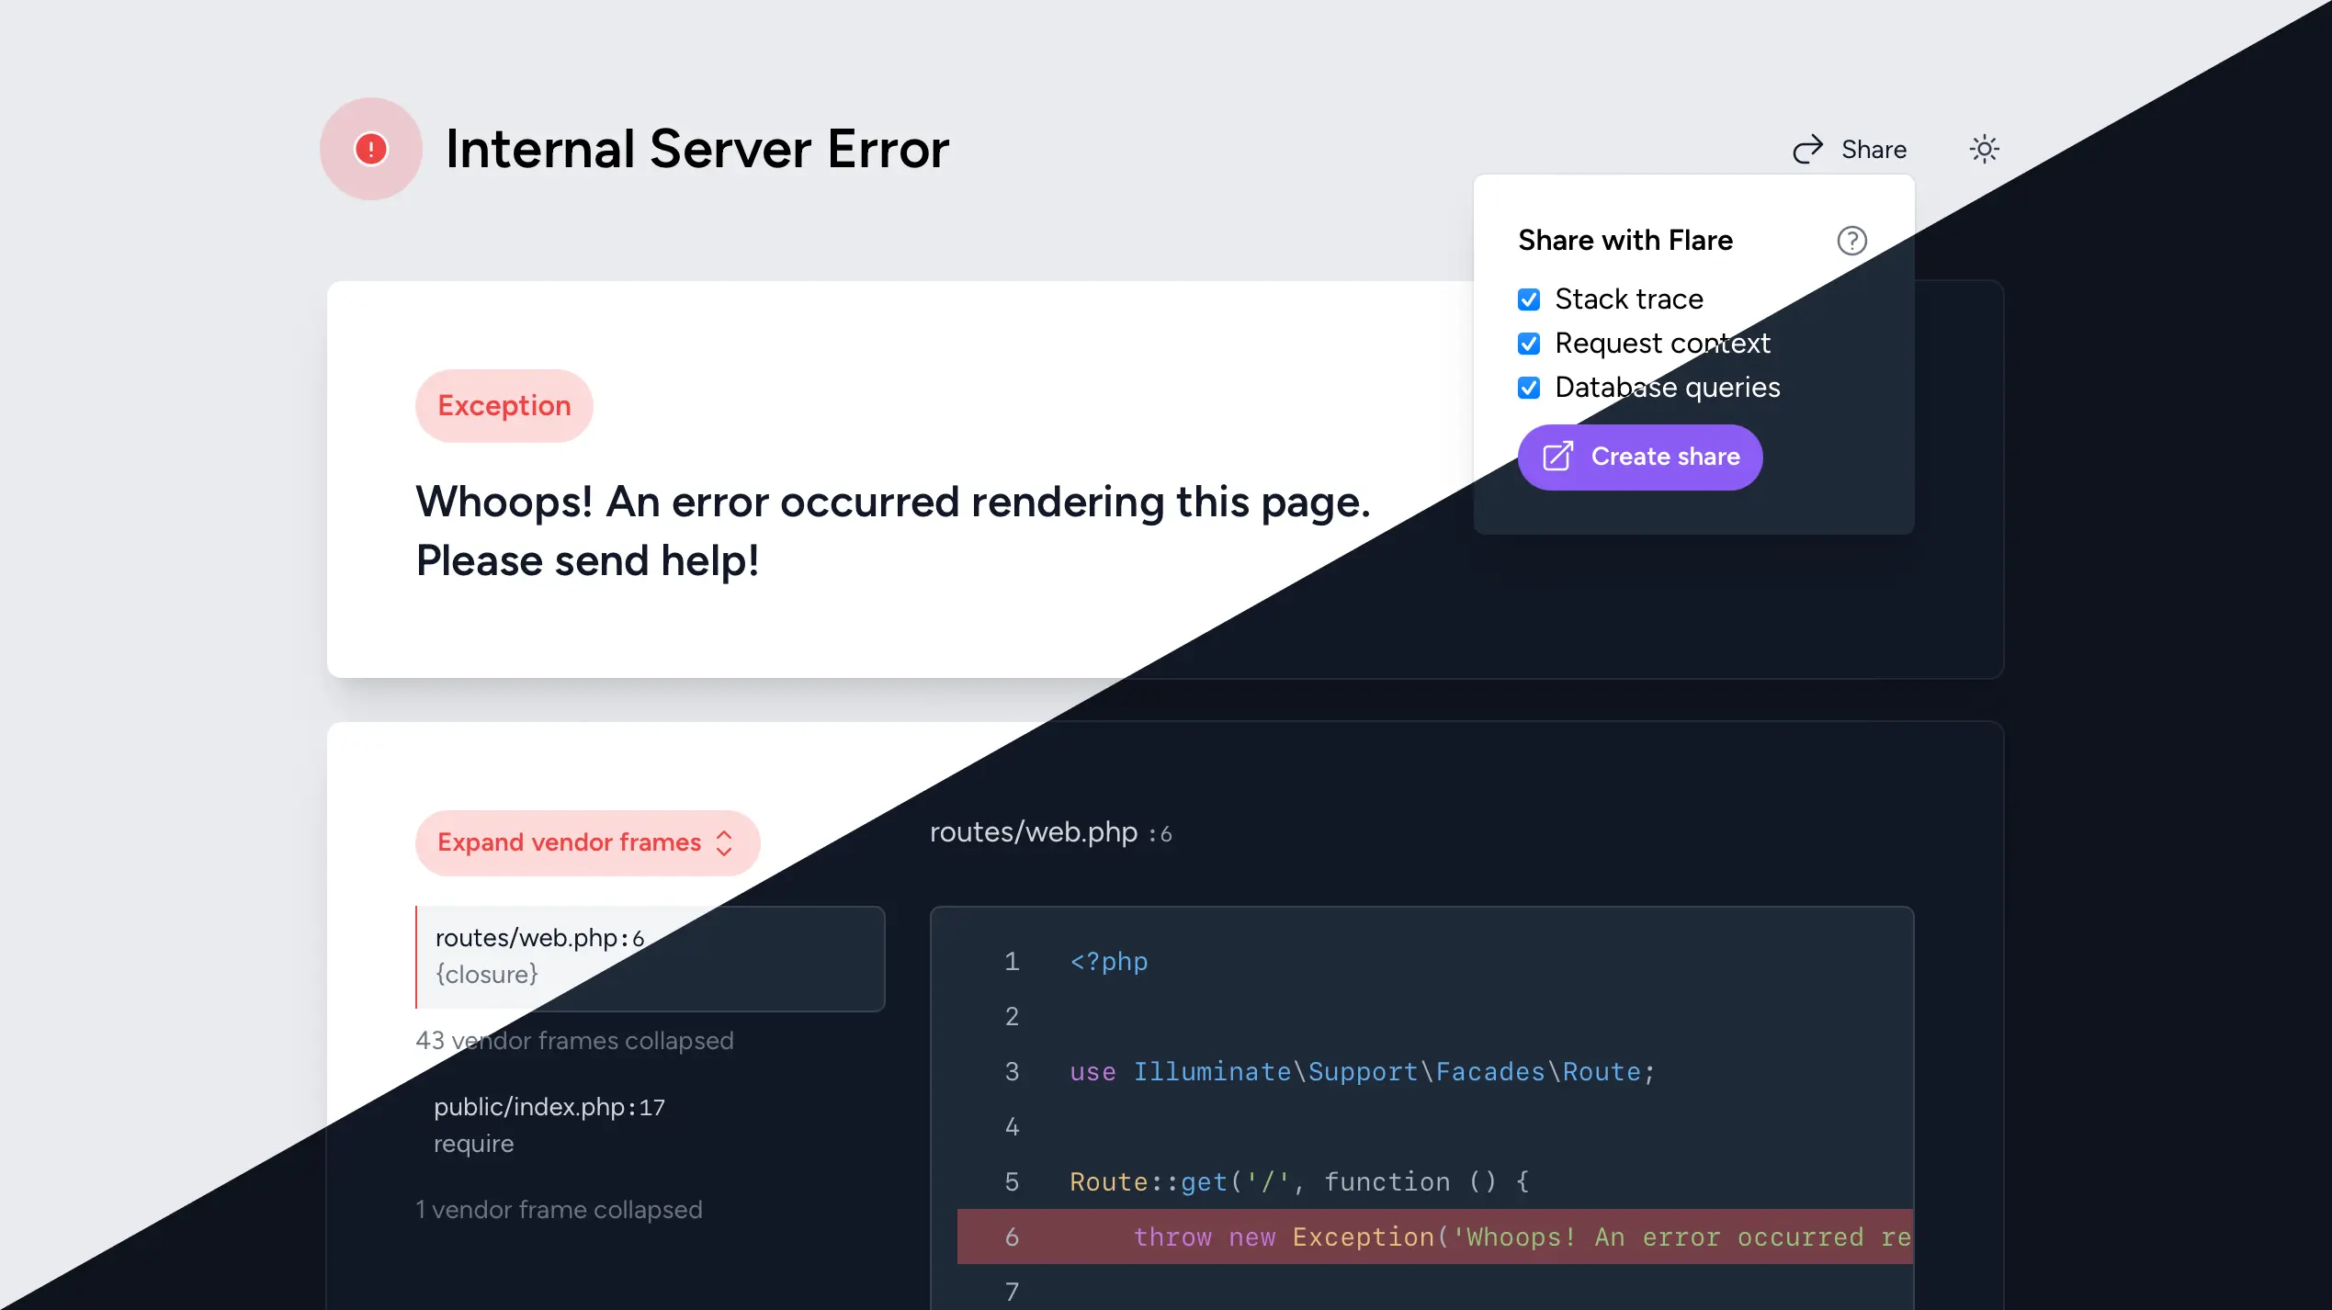Open the Share with Flare help icon

pyautogui.click(x=1851, y=241)
